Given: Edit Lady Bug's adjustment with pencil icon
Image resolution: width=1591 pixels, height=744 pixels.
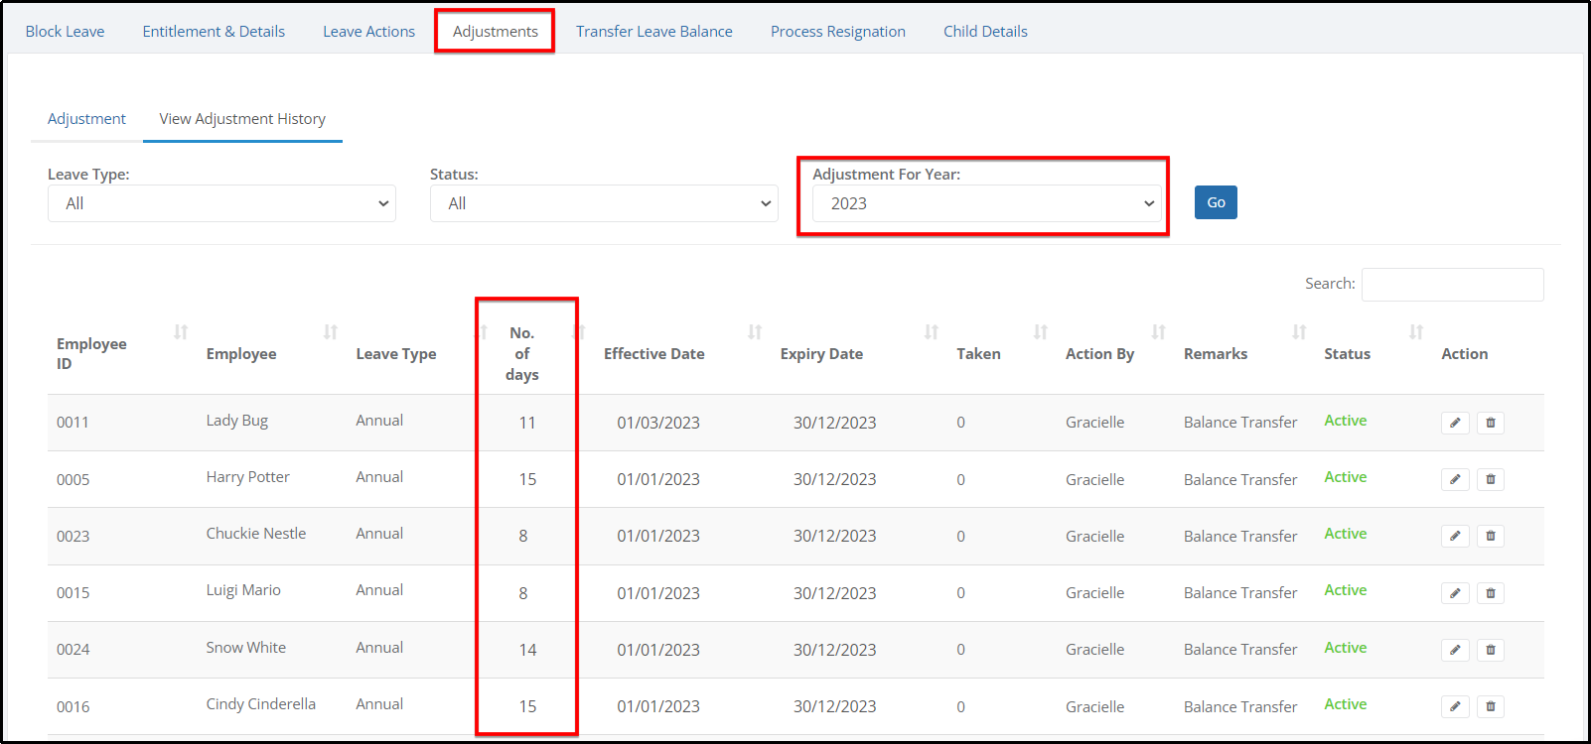Looking at the screenshot, I should [x=1455, y=423].
